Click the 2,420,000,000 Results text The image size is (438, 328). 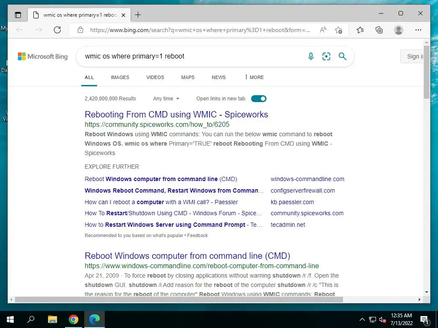[110, 99]
